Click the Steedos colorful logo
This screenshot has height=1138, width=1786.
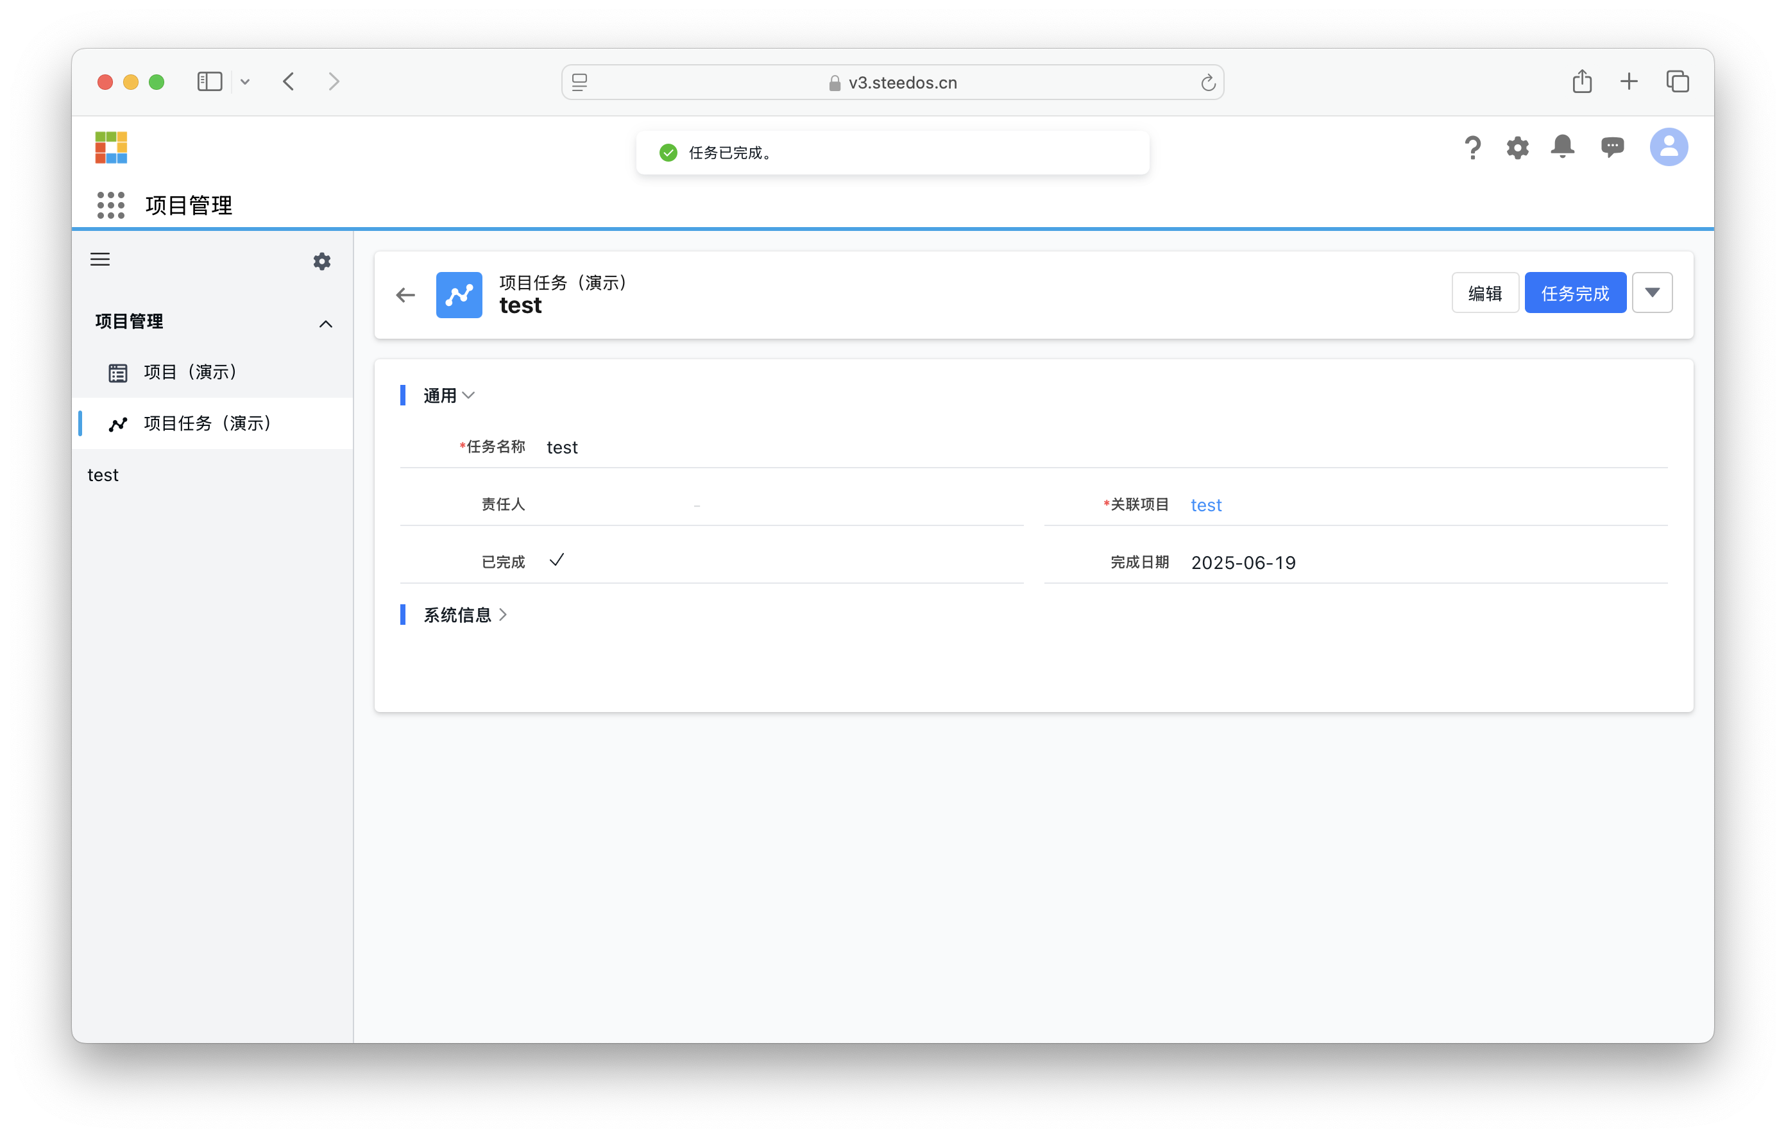pyautogui.click(x=111, y=147)
